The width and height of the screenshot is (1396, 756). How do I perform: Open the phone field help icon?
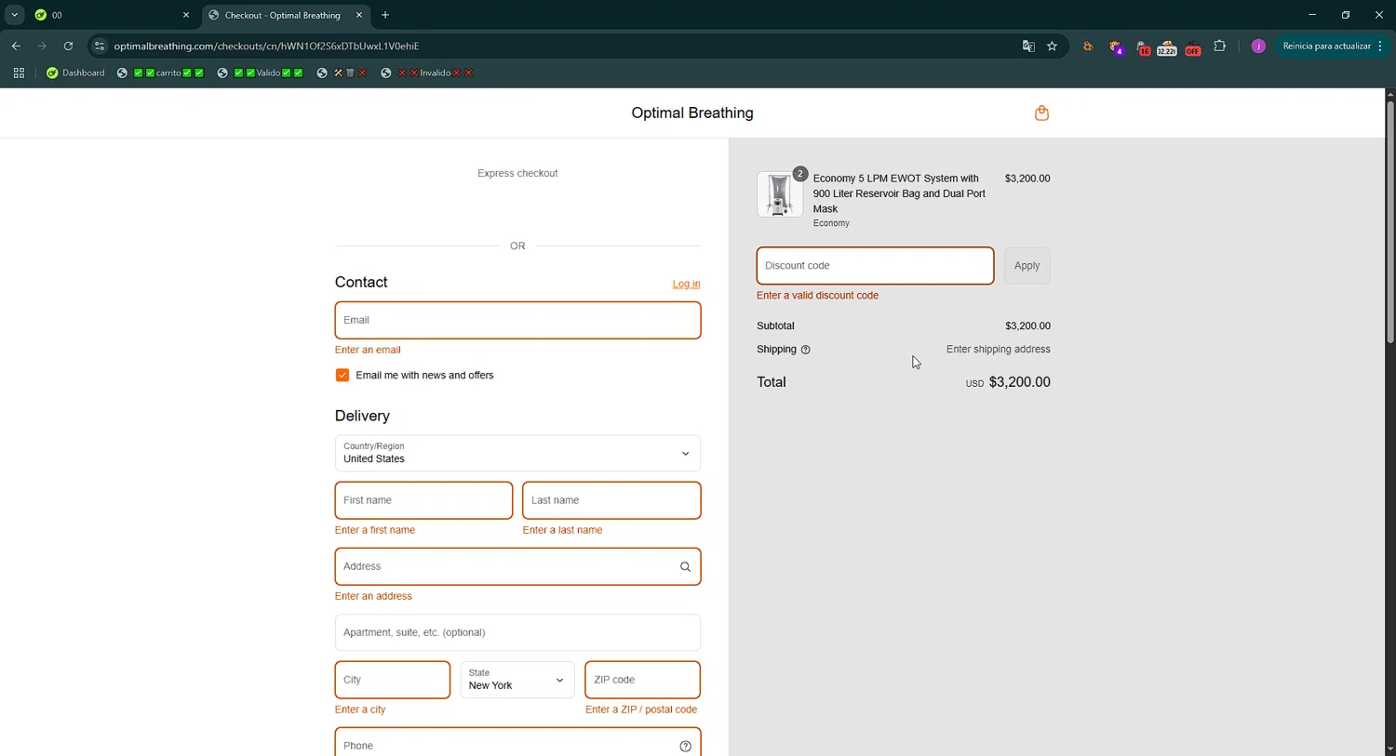point(685,746)
